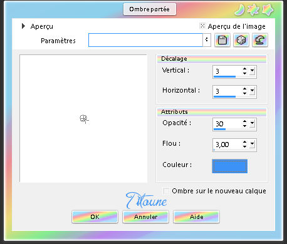Click inside the Paramètres text field
The height and width of the screenshot is (244, 287).
[x=145, y=40]
